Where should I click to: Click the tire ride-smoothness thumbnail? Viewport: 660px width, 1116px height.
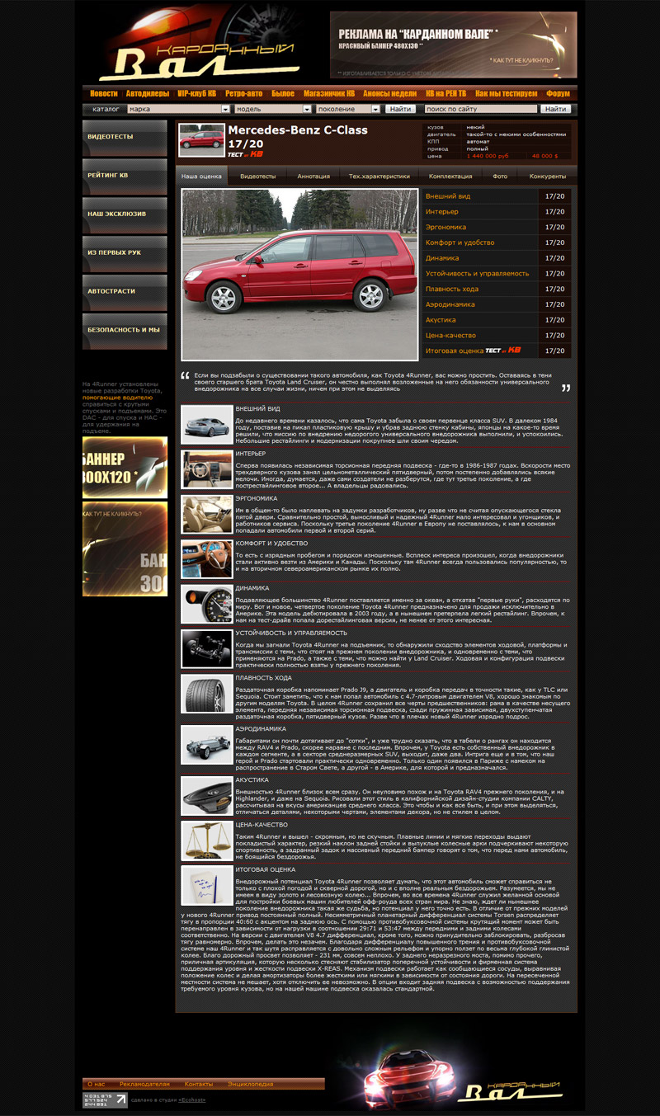(x=206, y=694)
